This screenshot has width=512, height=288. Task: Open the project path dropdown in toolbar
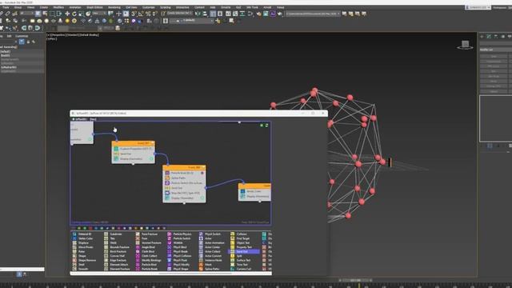313,14
